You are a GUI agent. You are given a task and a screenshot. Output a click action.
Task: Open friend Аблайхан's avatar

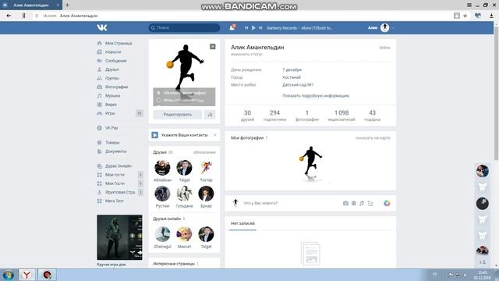[162, 168]
